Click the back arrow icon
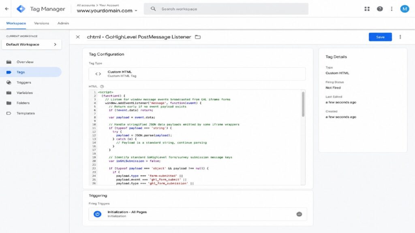 click(x=6, y=9)
